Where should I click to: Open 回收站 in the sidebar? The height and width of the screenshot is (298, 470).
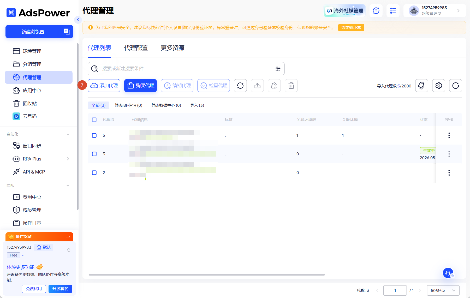coord(39,103)
